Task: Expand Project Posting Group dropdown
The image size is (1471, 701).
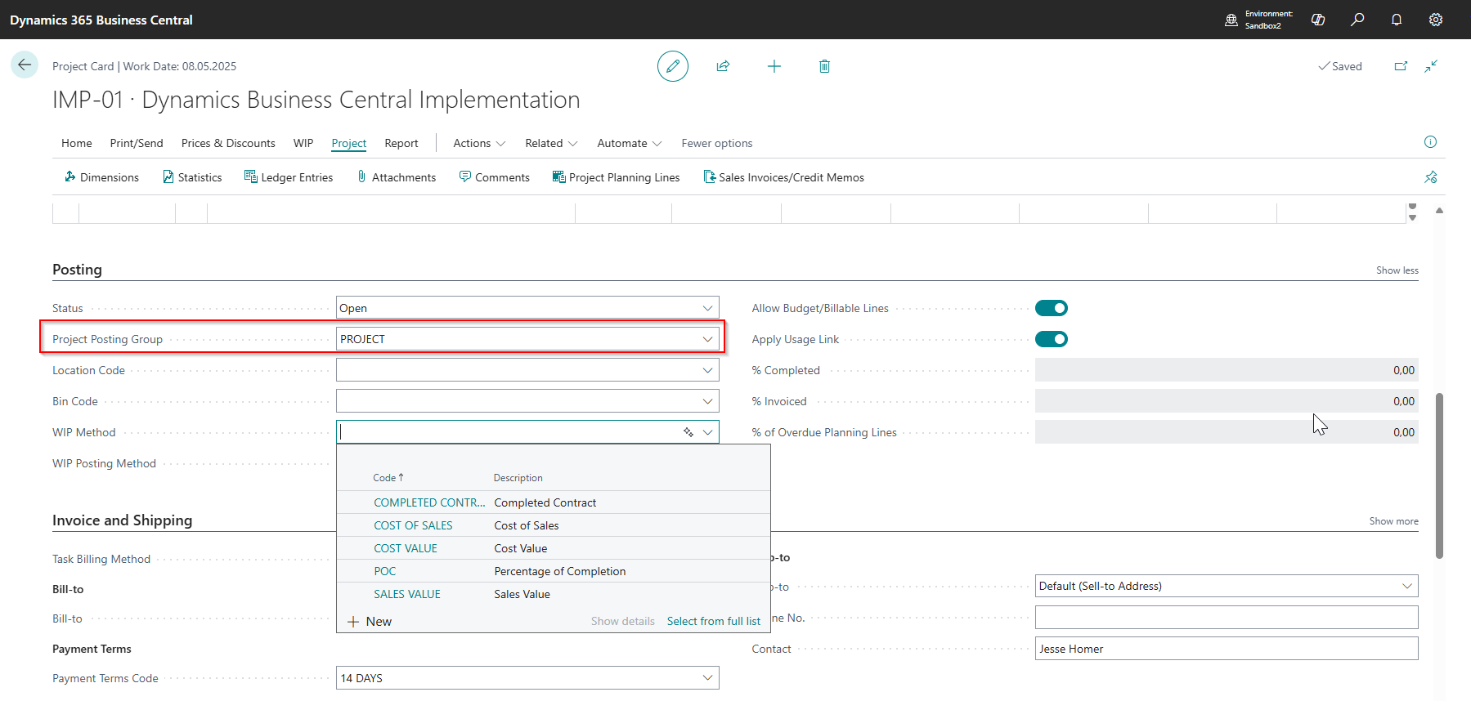Action: [707, 339]
